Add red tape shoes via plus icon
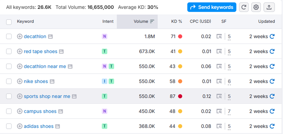The height and width of the screenshot is (134, 283). (19, 51)
